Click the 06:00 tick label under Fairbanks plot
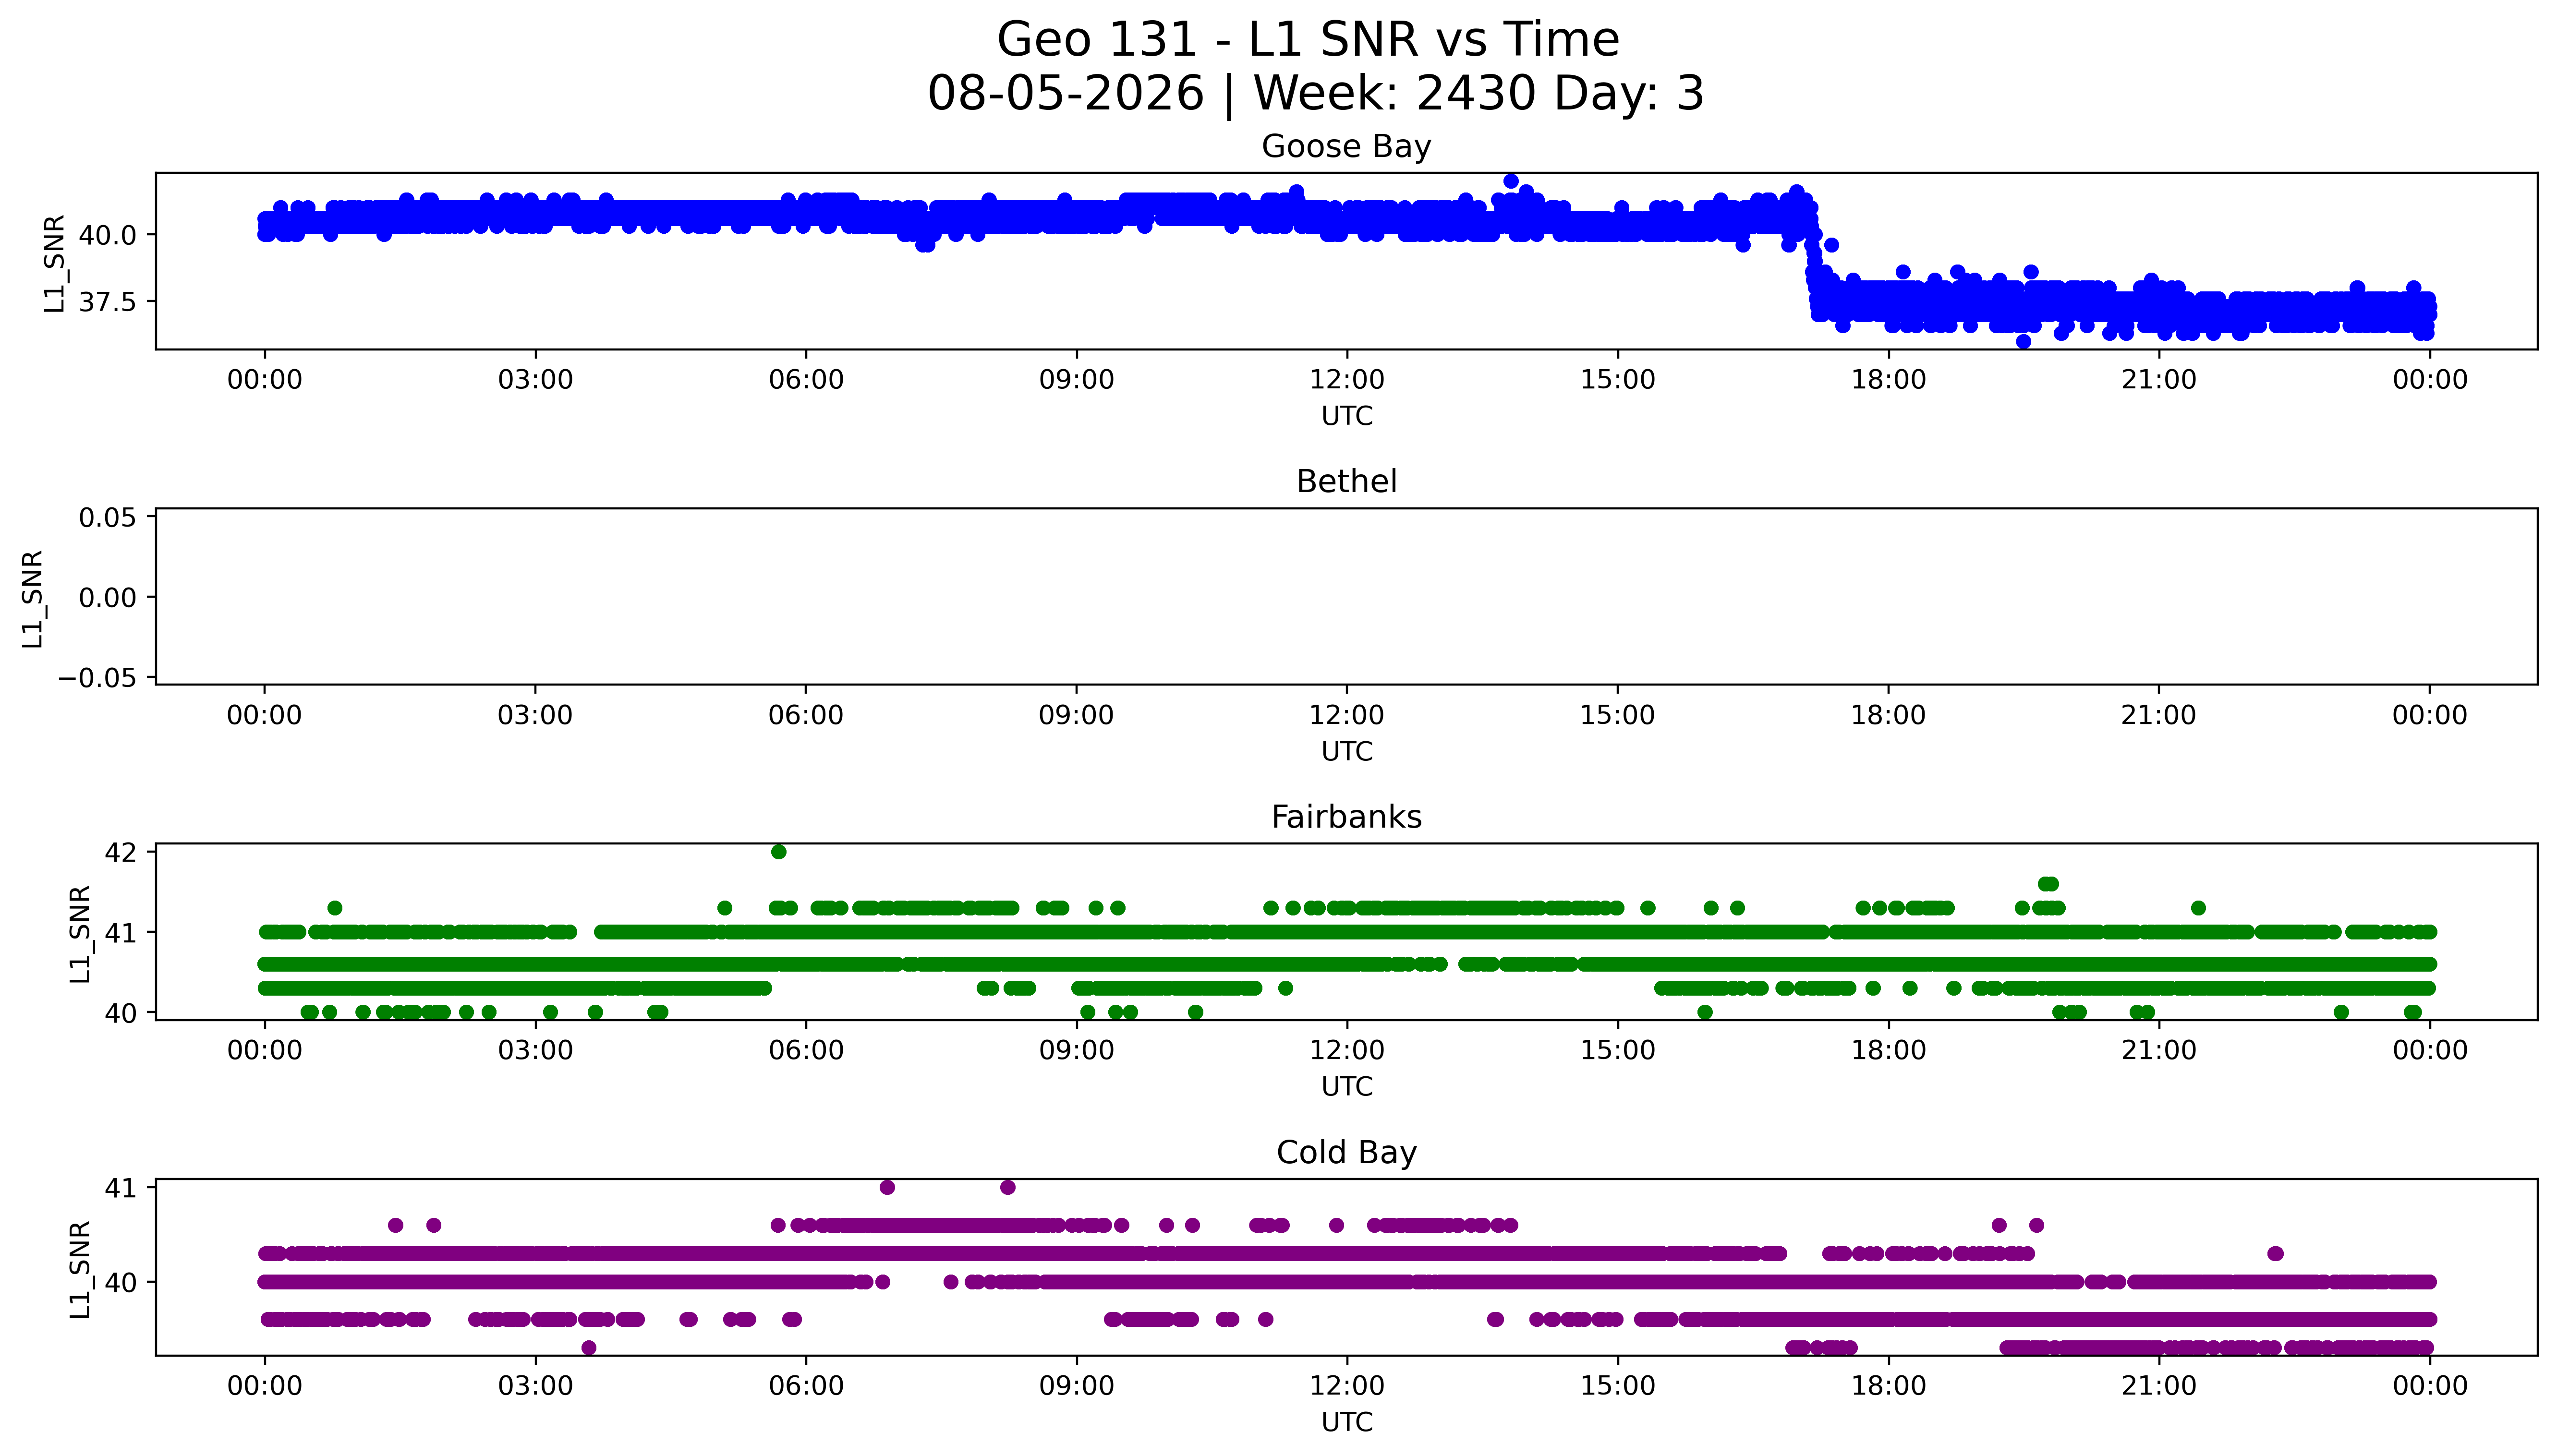The width and height of the screenshot is (2557, 1456). click(806, 1050)
